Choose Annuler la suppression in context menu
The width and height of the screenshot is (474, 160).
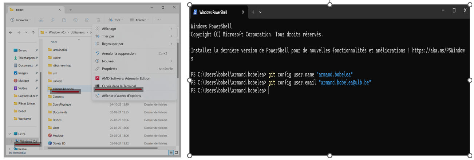pos(134,53)
